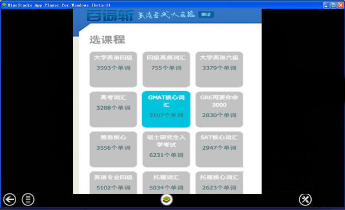
Task: Click the 百词斩 logo in the header
Action: [110, 15]
